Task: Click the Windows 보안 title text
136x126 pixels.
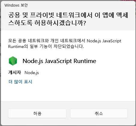Action: (16, 5)
